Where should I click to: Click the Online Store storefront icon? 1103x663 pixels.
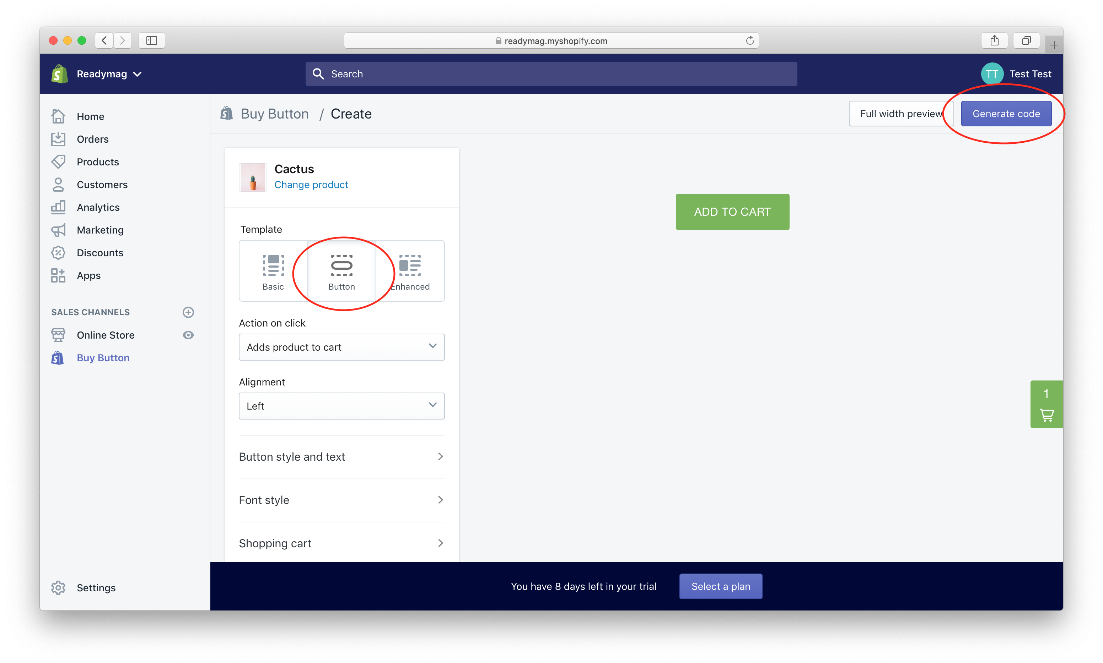point(58,335)
